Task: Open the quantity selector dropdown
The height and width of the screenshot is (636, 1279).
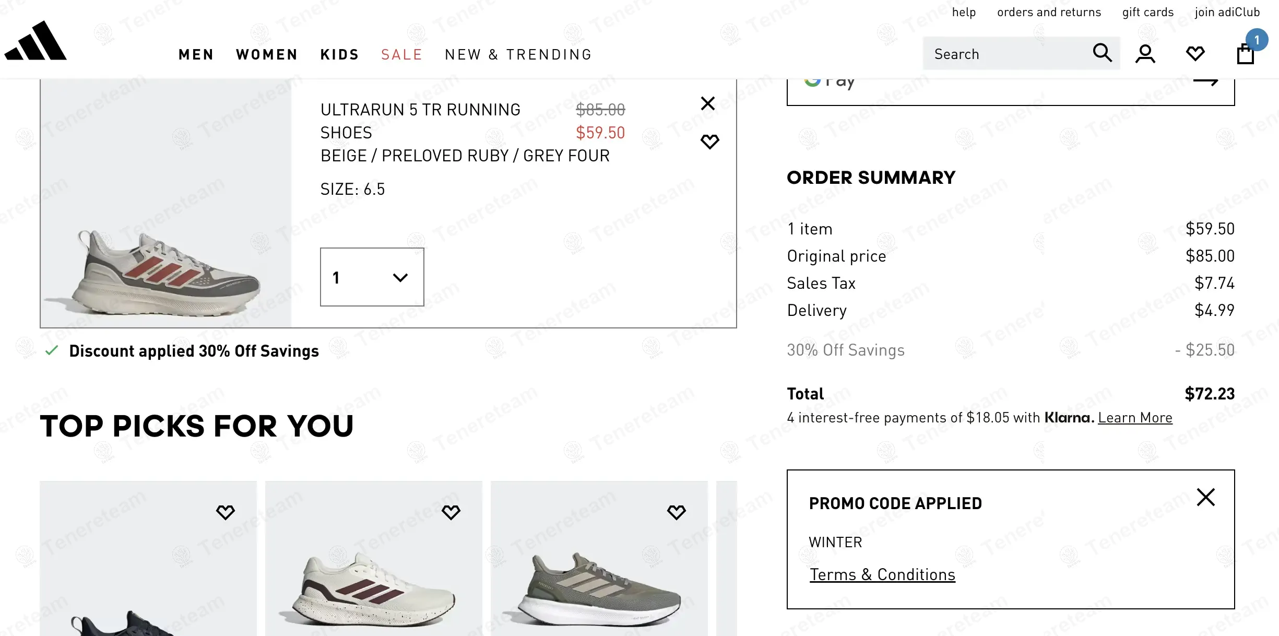Action: click(371, 277)
